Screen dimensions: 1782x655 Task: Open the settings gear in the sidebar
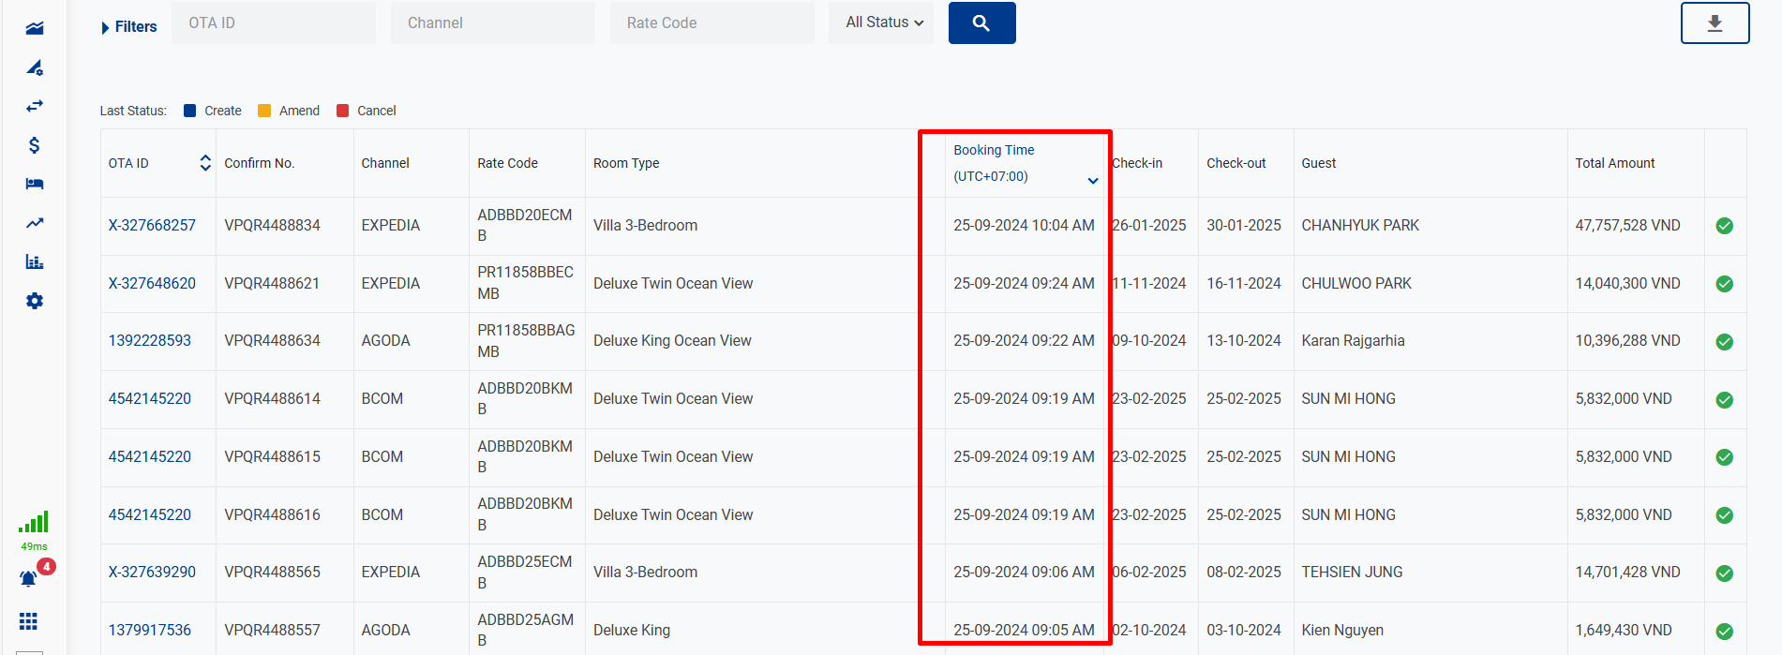pos(35,301)
